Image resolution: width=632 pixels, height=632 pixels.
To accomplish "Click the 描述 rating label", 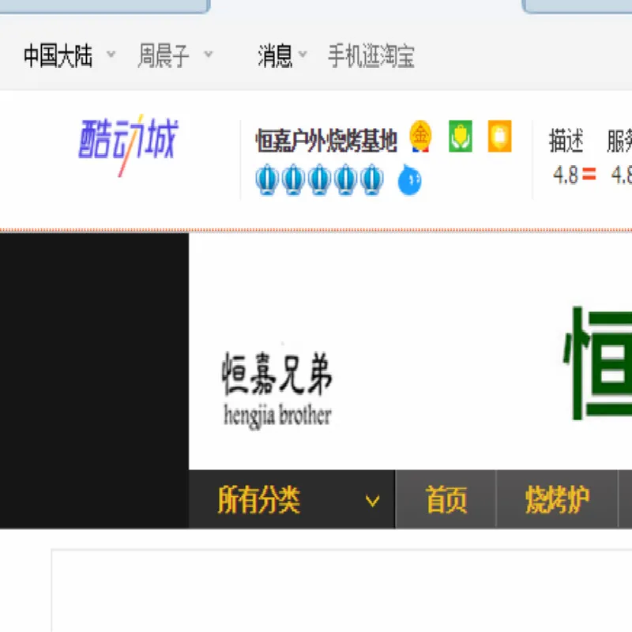I will (566, 141).
